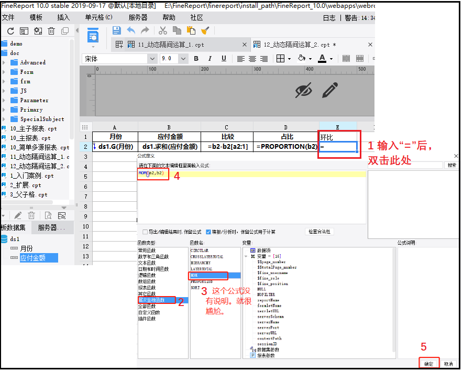Image resolution: width=463 pixels, height=371 pixels.
Task: Open the 模板 menu
Action: 36,17
